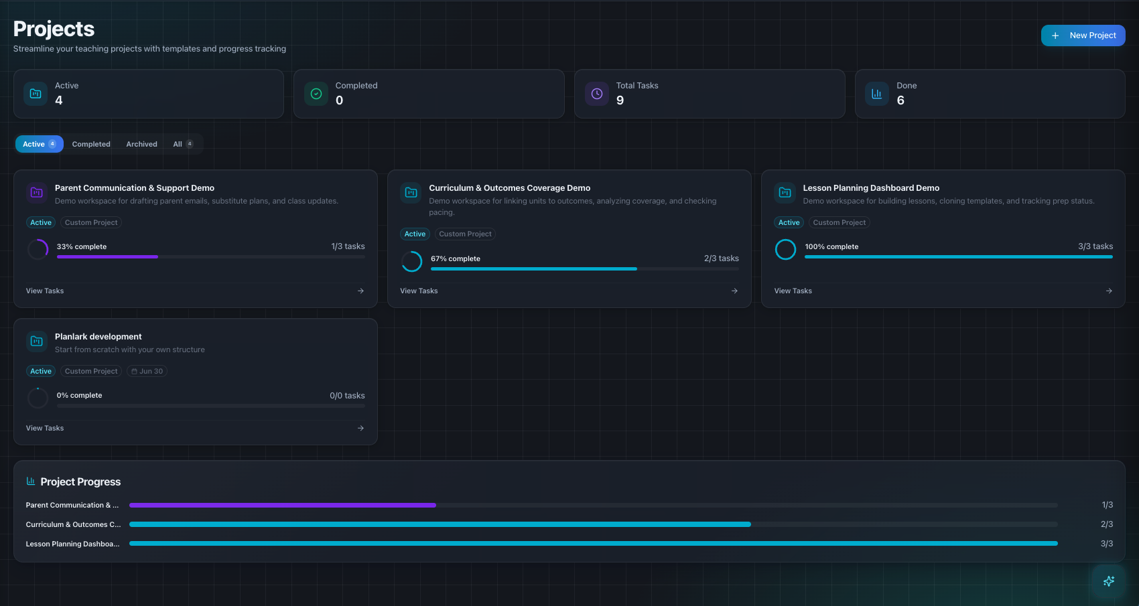Image resolution: width=1139 pixels, height=606 pixels.
Task: Click arrow beside Lesson Planning View Tasks
Action: click(x=1109, y=291)
